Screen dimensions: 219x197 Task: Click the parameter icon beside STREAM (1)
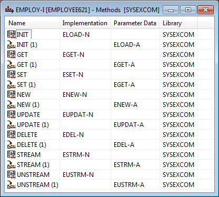12,165
